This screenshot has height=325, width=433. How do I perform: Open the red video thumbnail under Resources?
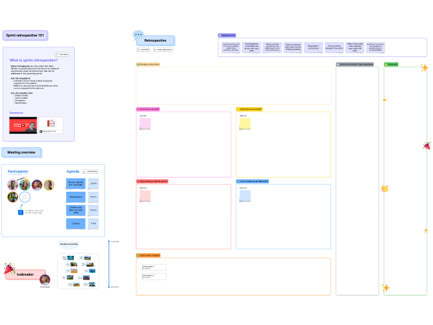[23, 125]
